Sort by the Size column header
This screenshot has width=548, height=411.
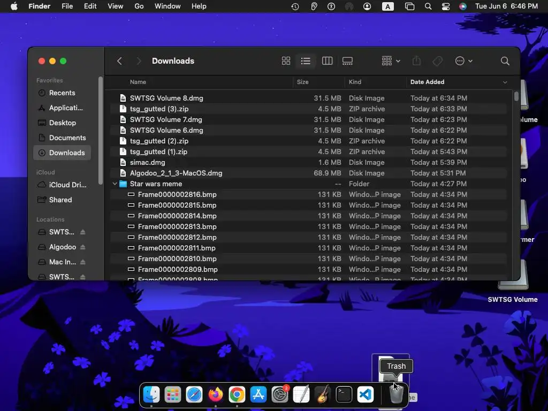tap(303, 82)
